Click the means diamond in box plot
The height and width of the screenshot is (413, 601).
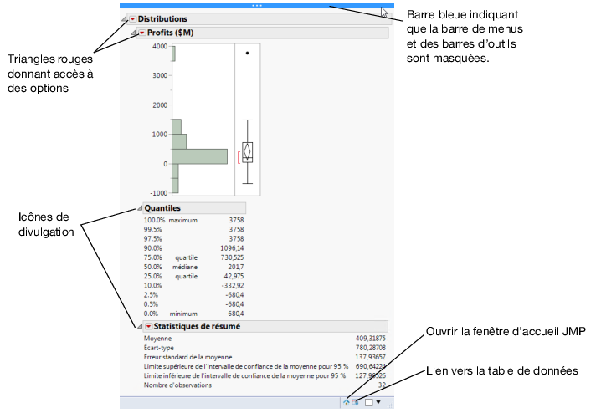click(x=248, y=151)
